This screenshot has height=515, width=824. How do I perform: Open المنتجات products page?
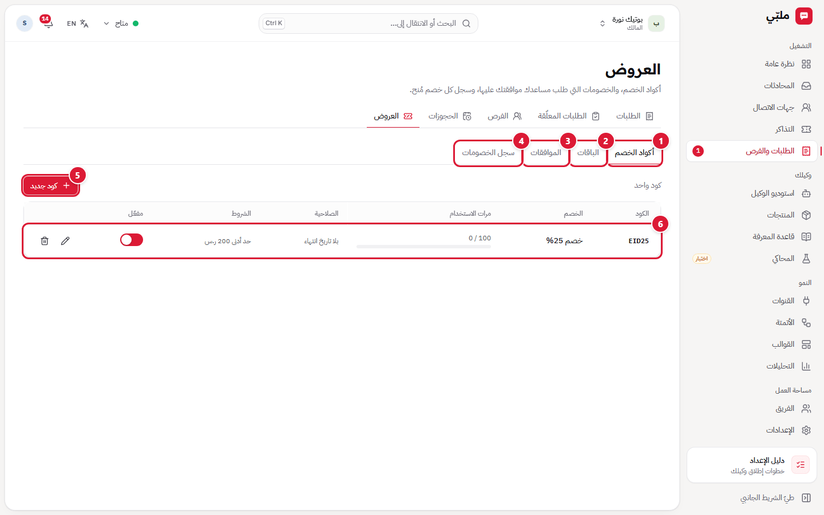coord(752,215)
